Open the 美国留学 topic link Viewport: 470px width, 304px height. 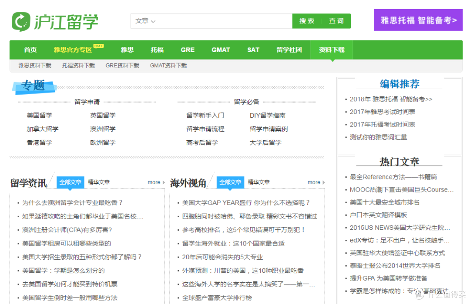click(39, 116)
